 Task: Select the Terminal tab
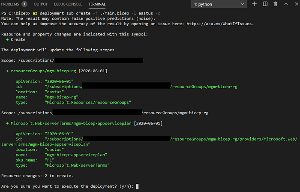point(97,4)
